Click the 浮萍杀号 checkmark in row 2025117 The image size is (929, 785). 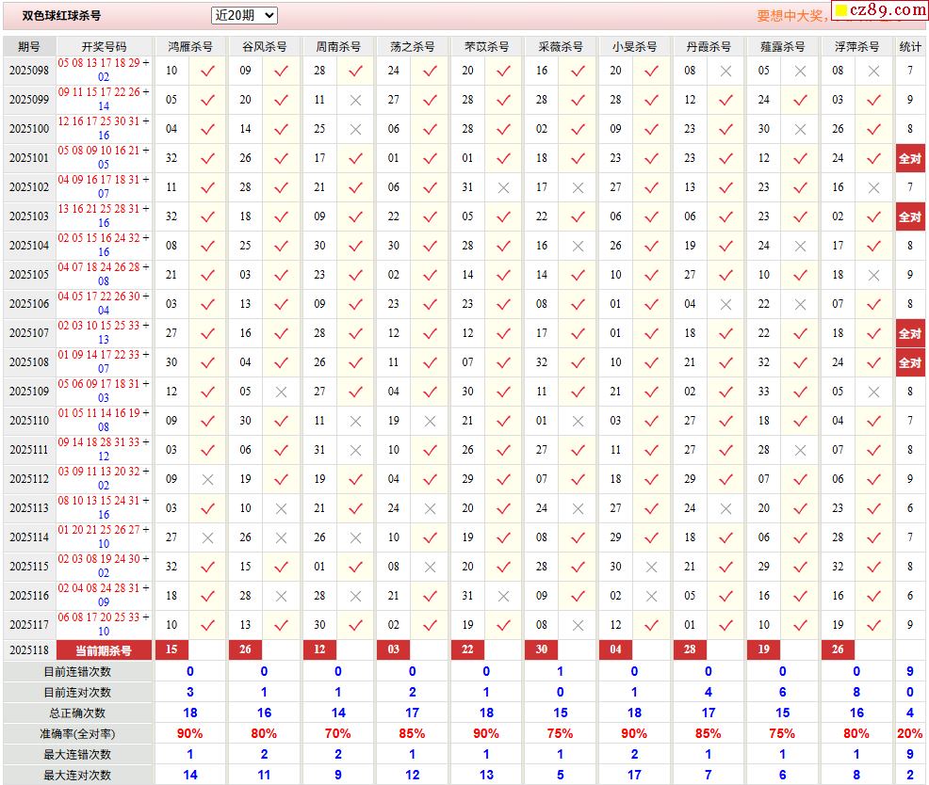(x=873, y=625)
